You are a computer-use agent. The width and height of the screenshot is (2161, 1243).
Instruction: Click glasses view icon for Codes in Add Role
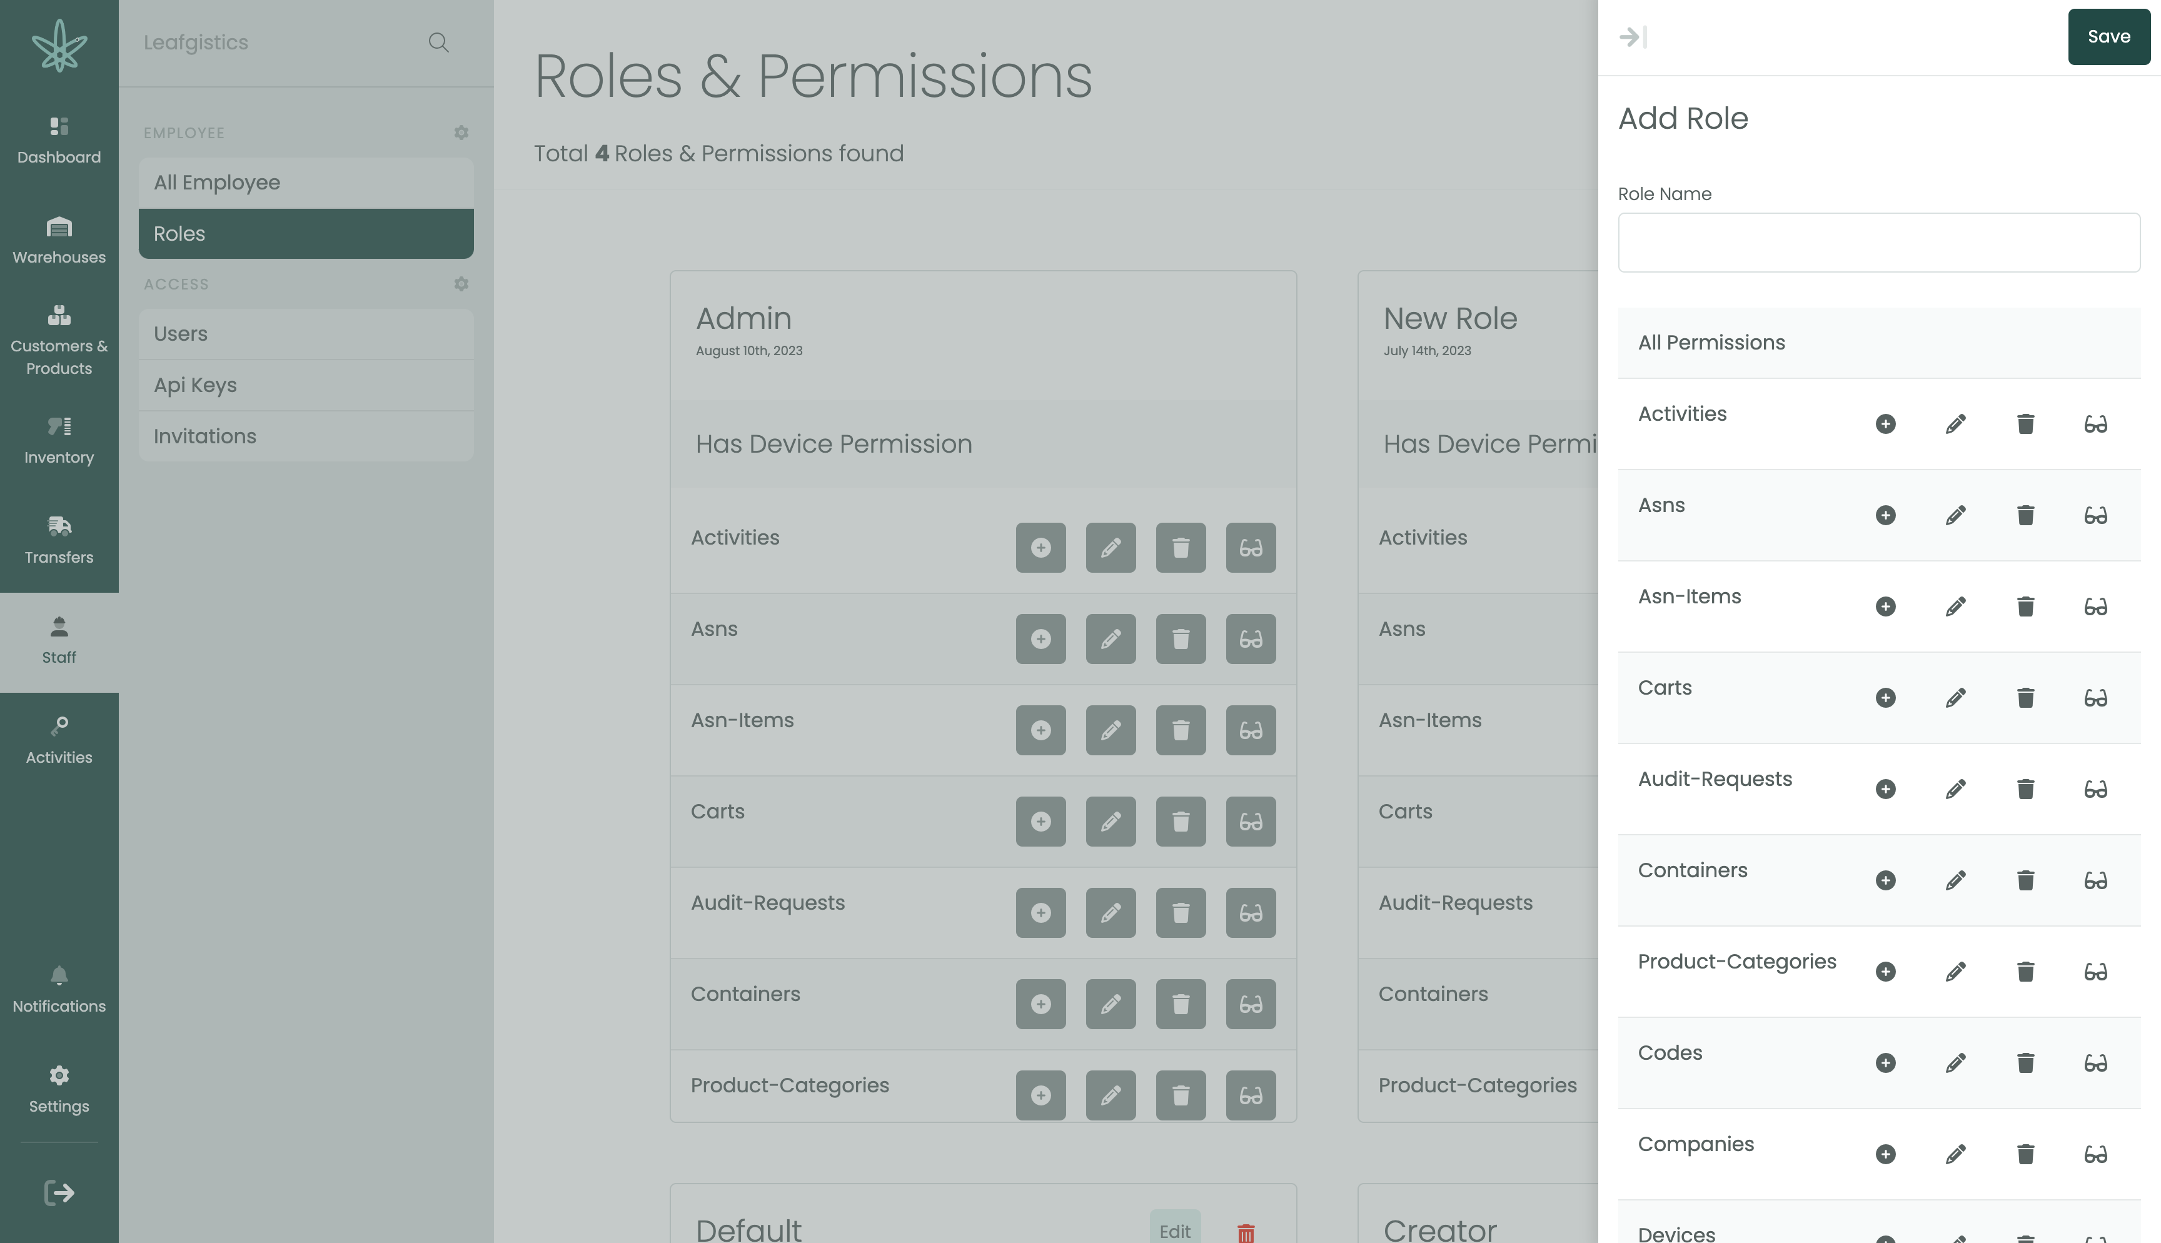2095,1064
